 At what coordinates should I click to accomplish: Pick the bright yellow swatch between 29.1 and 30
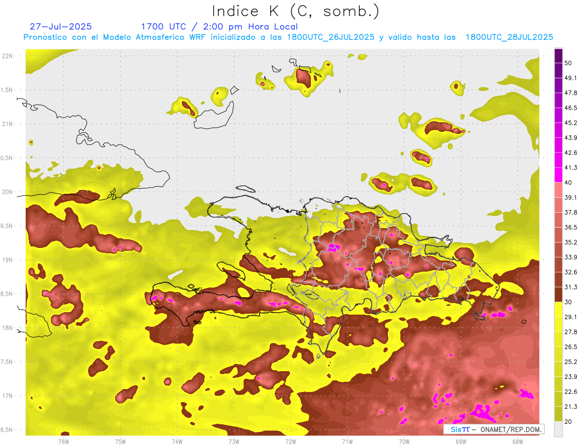[558, 309]
